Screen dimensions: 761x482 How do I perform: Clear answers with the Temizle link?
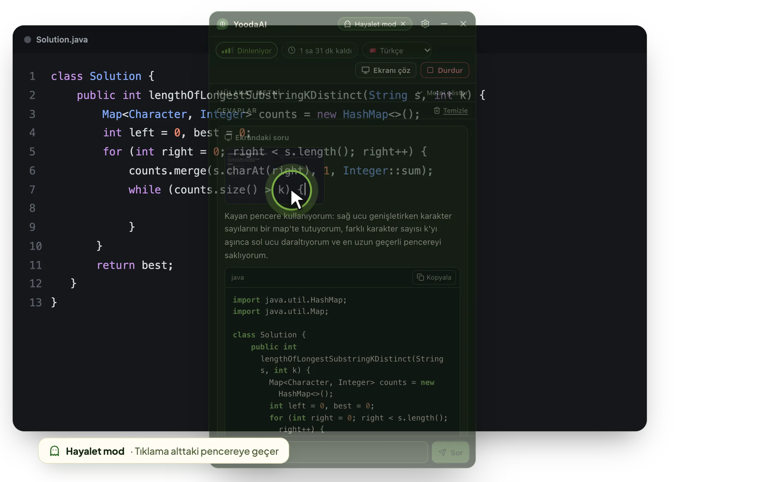(455, 111)
